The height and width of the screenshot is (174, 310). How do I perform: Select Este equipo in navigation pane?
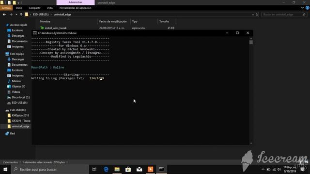[x=17, y=54]
